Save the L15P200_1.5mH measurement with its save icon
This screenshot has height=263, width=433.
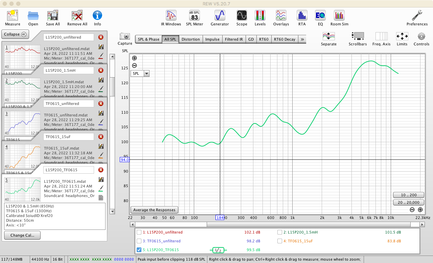pos(101,80)
